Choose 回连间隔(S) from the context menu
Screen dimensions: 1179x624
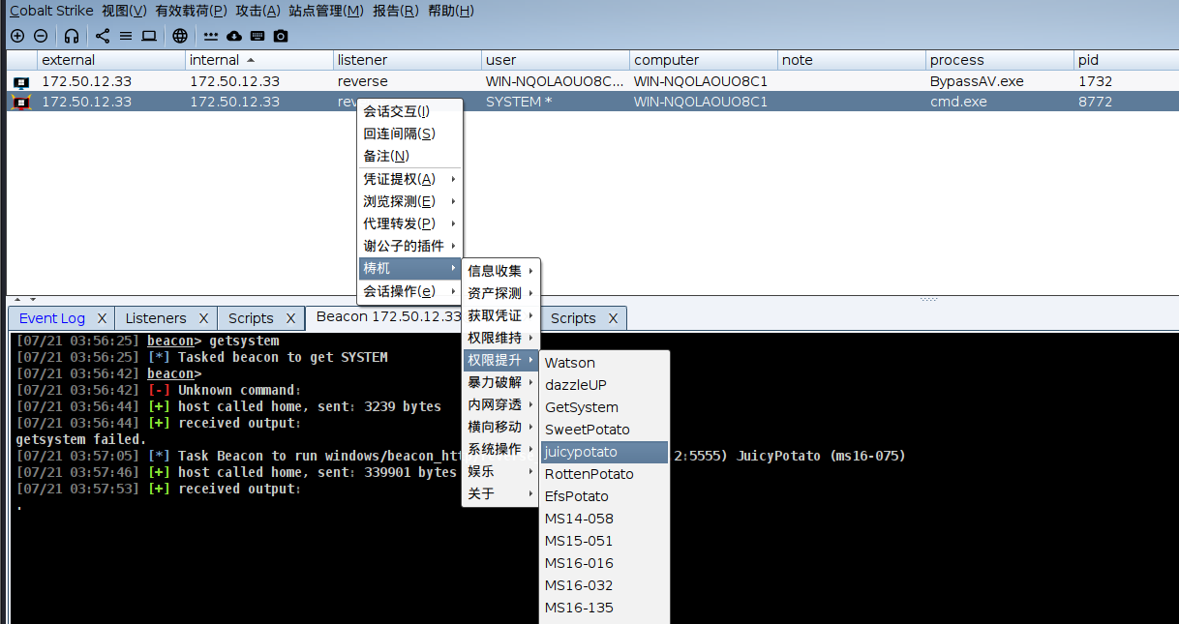pyautogui.click(x=410, y=134)
